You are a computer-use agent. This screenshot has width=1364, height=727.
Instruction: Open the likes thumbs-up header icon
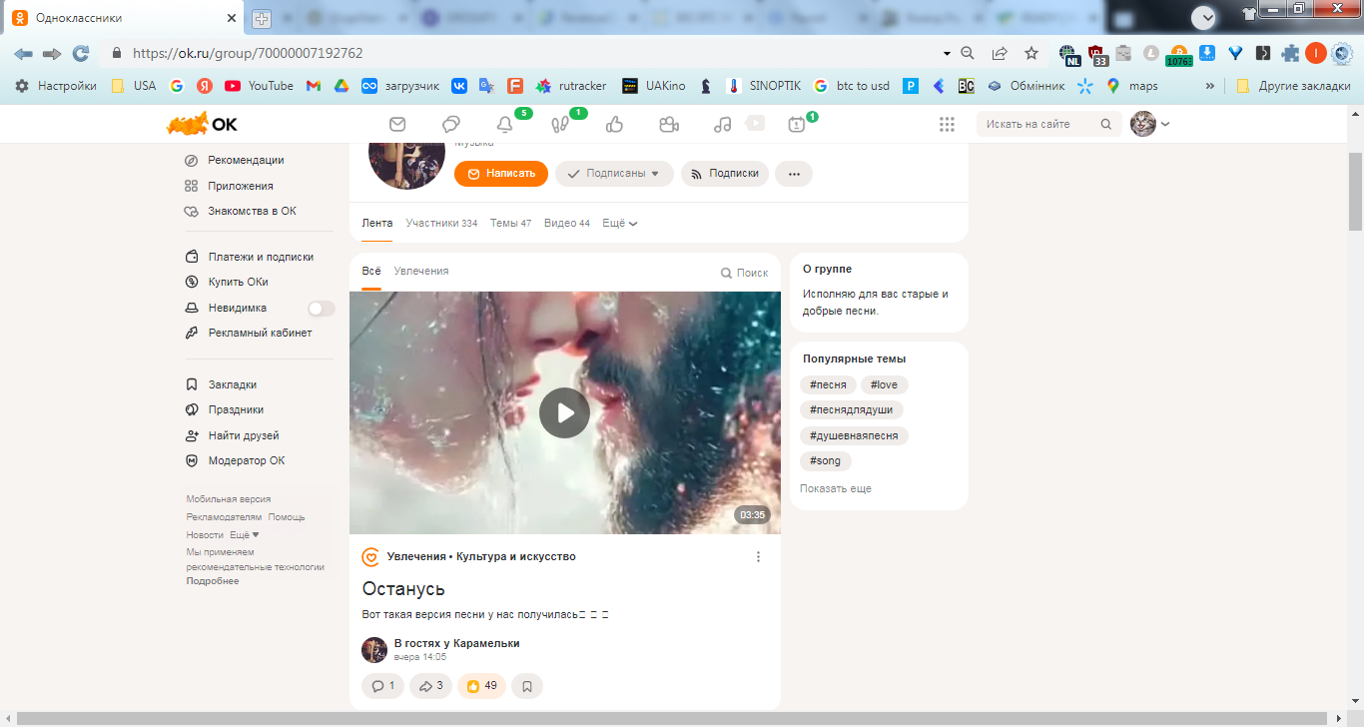point(614,124)
